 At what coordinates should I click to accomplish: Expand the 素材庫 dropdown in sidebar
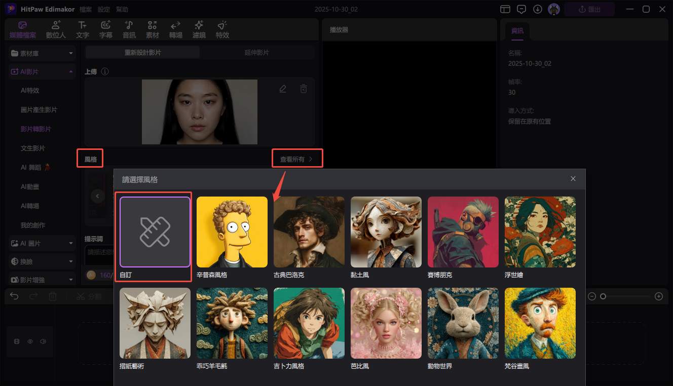[71, 53]
